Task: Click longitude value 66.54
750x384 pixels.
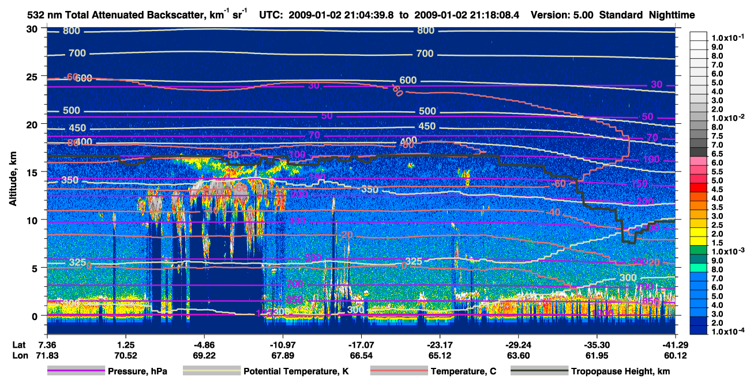Action: pyautogui.click(x=361, y=355)
